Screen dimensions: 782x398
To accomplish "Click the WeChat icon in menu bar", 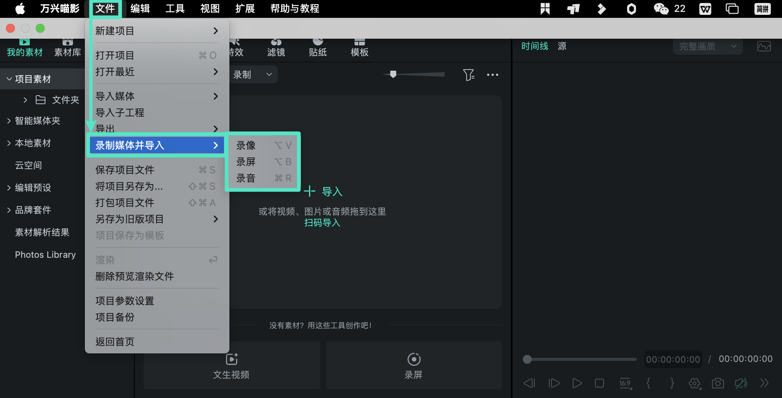I will 661,9.
